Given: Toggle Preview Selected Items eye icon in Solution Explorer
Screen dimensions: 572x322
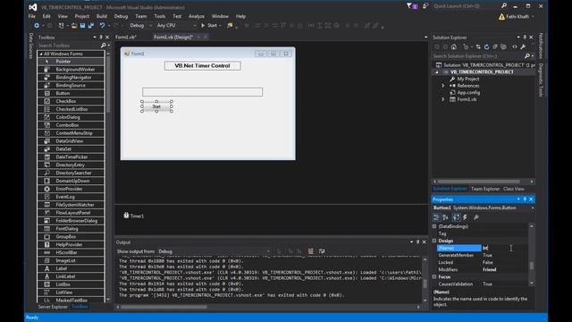Looking at the screenshot, I should tap(515, 47).
